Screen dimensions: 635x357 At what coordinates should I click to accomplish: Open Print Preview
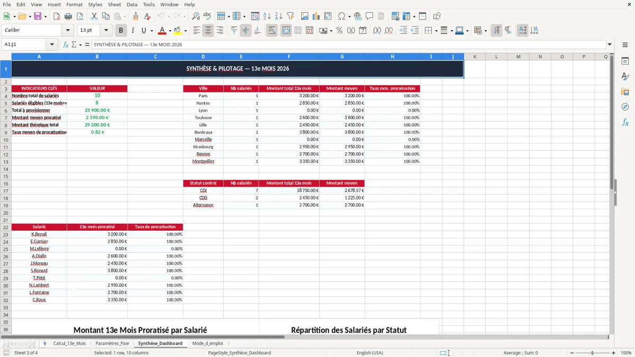tap(80, 16)
